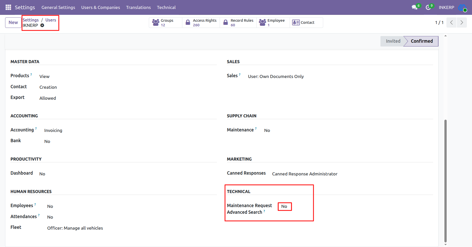472x247 pixels.
Task: Open the Technical menu
Action: point(166,7)
